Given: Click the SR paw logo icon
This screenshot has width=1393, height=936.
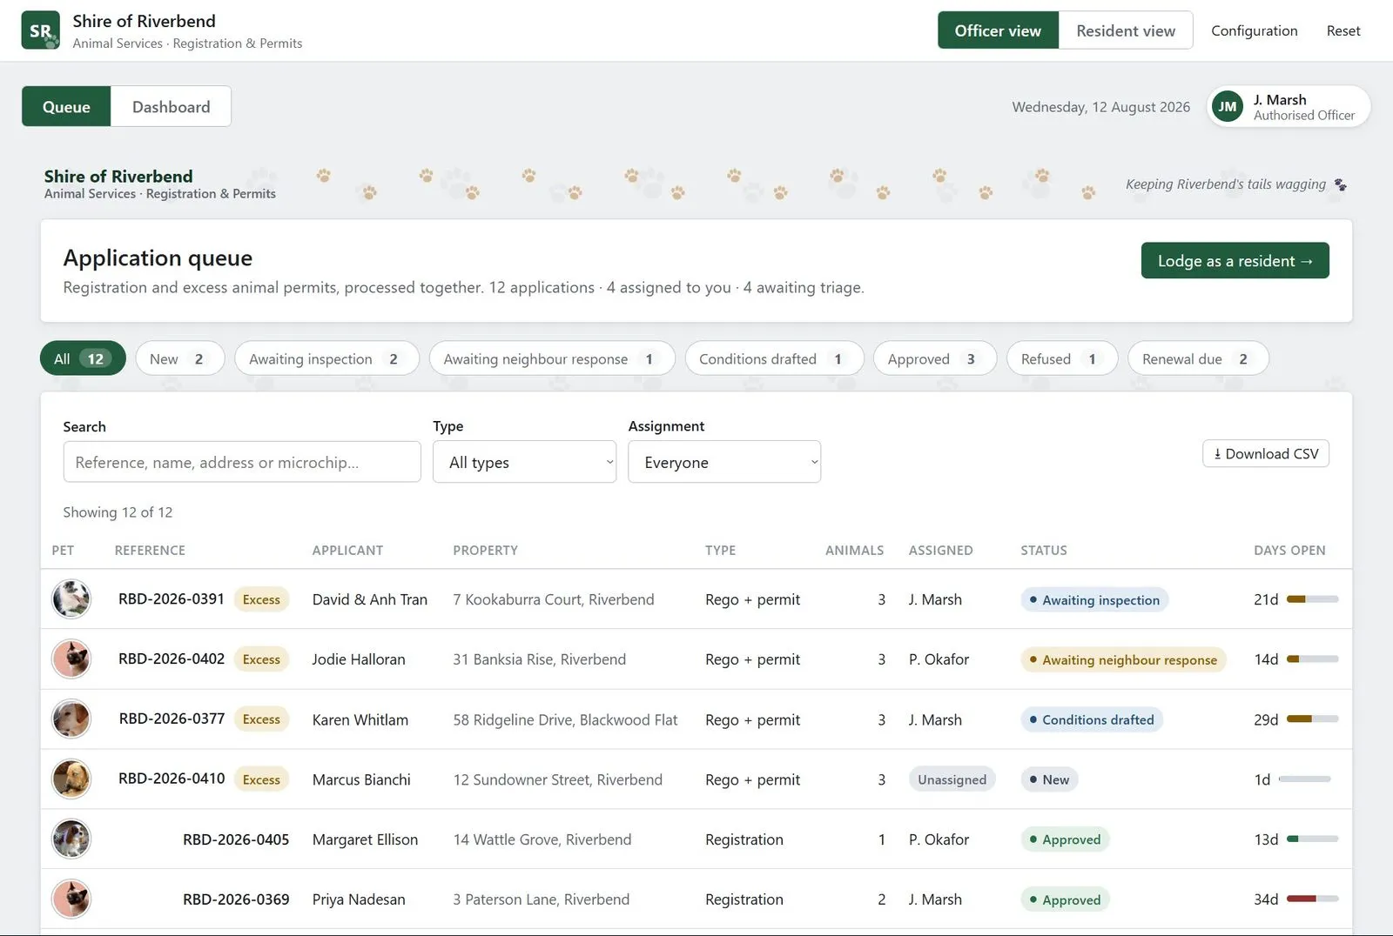Looking at the screenshot, I should [40, 30].
